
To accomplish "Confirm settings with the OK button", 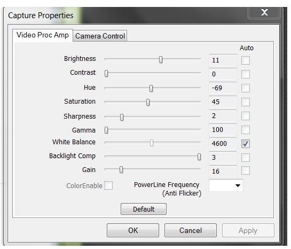I will pos(133,230).
